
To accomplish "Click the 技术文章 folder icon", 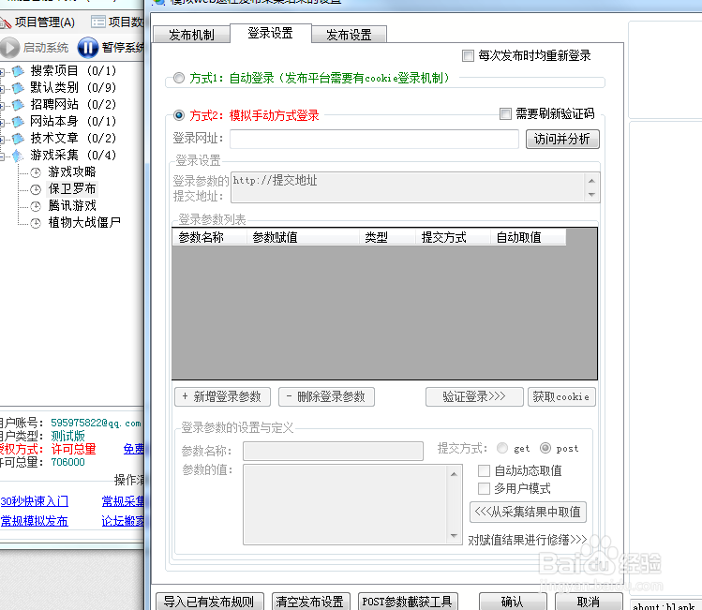I will tap(18, 139).
